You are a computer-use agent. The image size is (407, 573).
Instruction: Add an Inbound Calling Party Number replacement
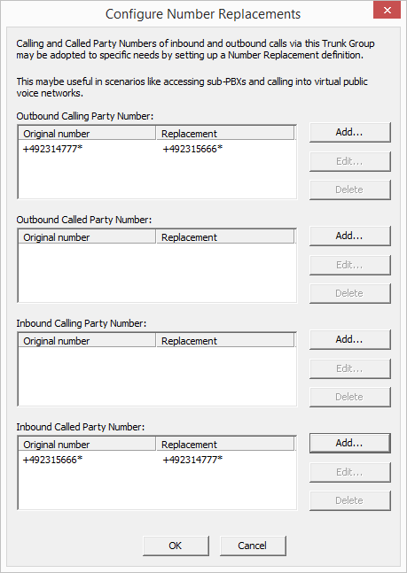click(x=350, y=339)
